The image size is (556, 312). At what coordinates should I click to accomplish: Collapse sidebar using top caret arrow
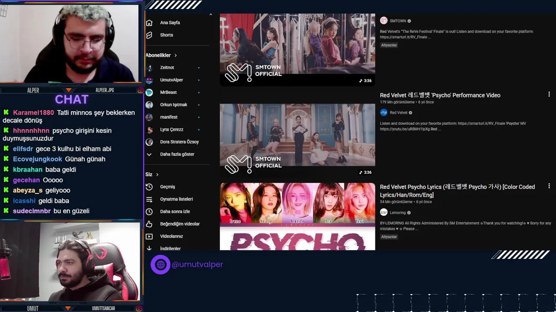tap(211, 15)
